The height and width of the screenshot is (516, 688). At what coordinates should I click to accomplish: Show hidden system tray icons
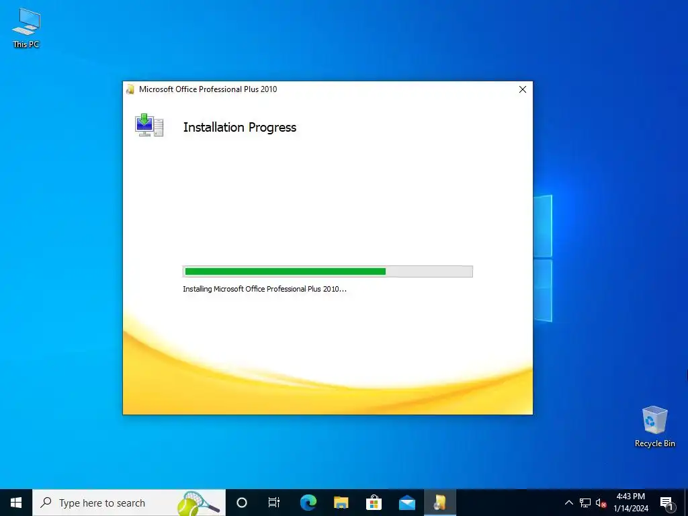[x=568, y=503]
